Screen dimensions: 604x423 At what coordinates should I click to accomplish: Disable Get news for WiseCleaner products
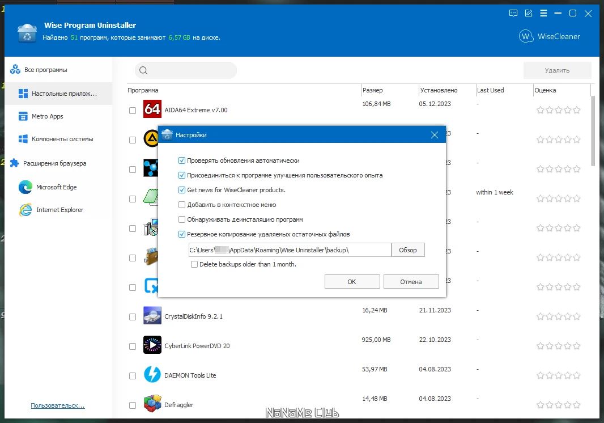pyautogui.click(x=182, y=190)
